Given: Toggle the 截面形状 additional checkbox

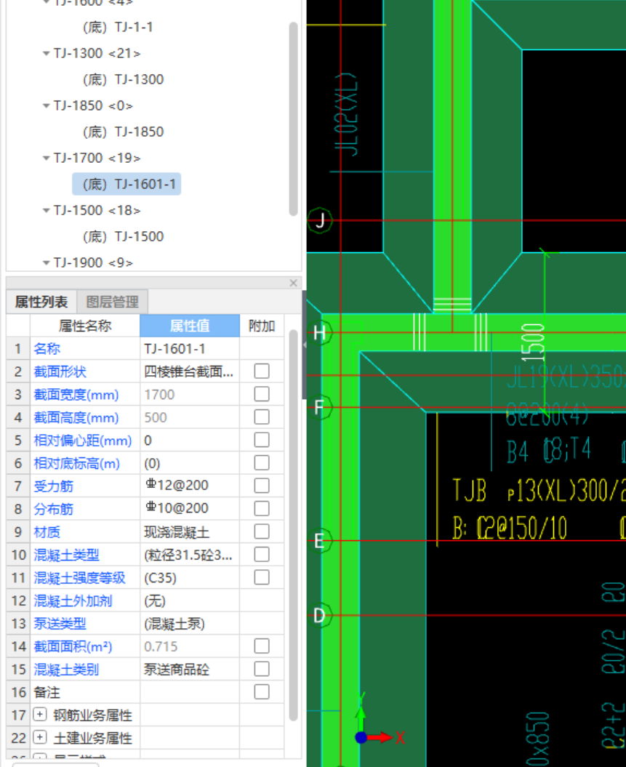Looking at the screenshot, I should [x=262, y=372].
